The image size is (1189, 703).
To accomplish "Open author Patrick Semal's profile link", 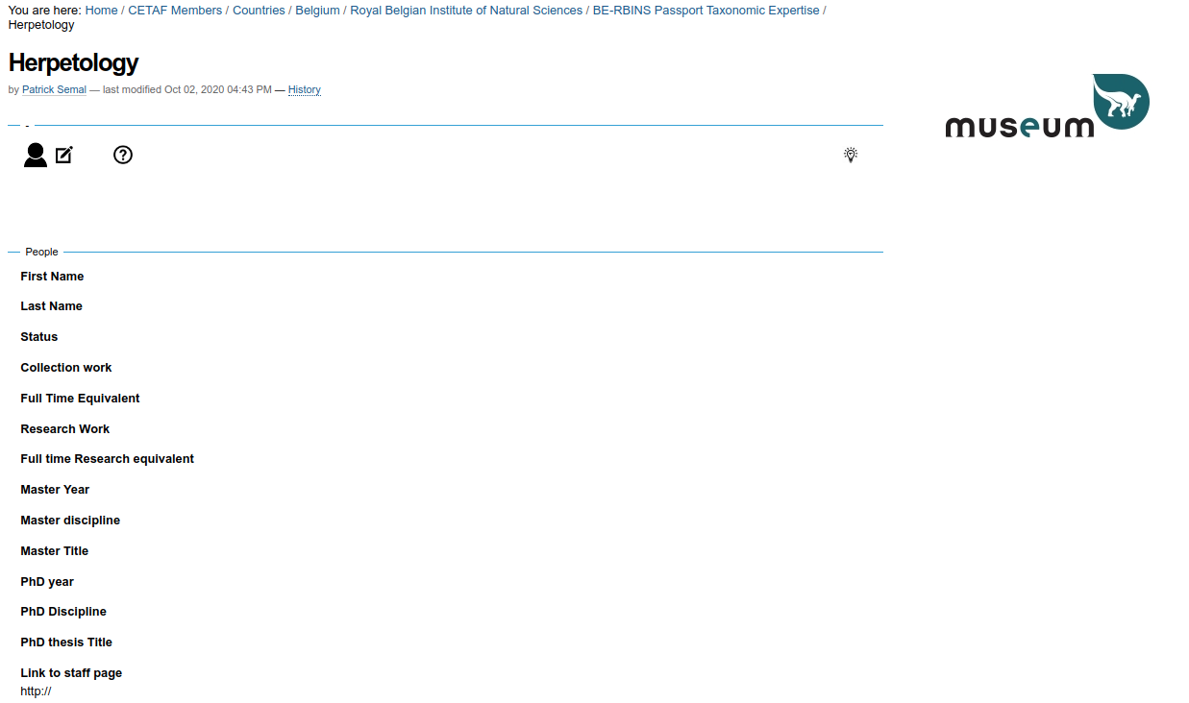I will [54, 90].
